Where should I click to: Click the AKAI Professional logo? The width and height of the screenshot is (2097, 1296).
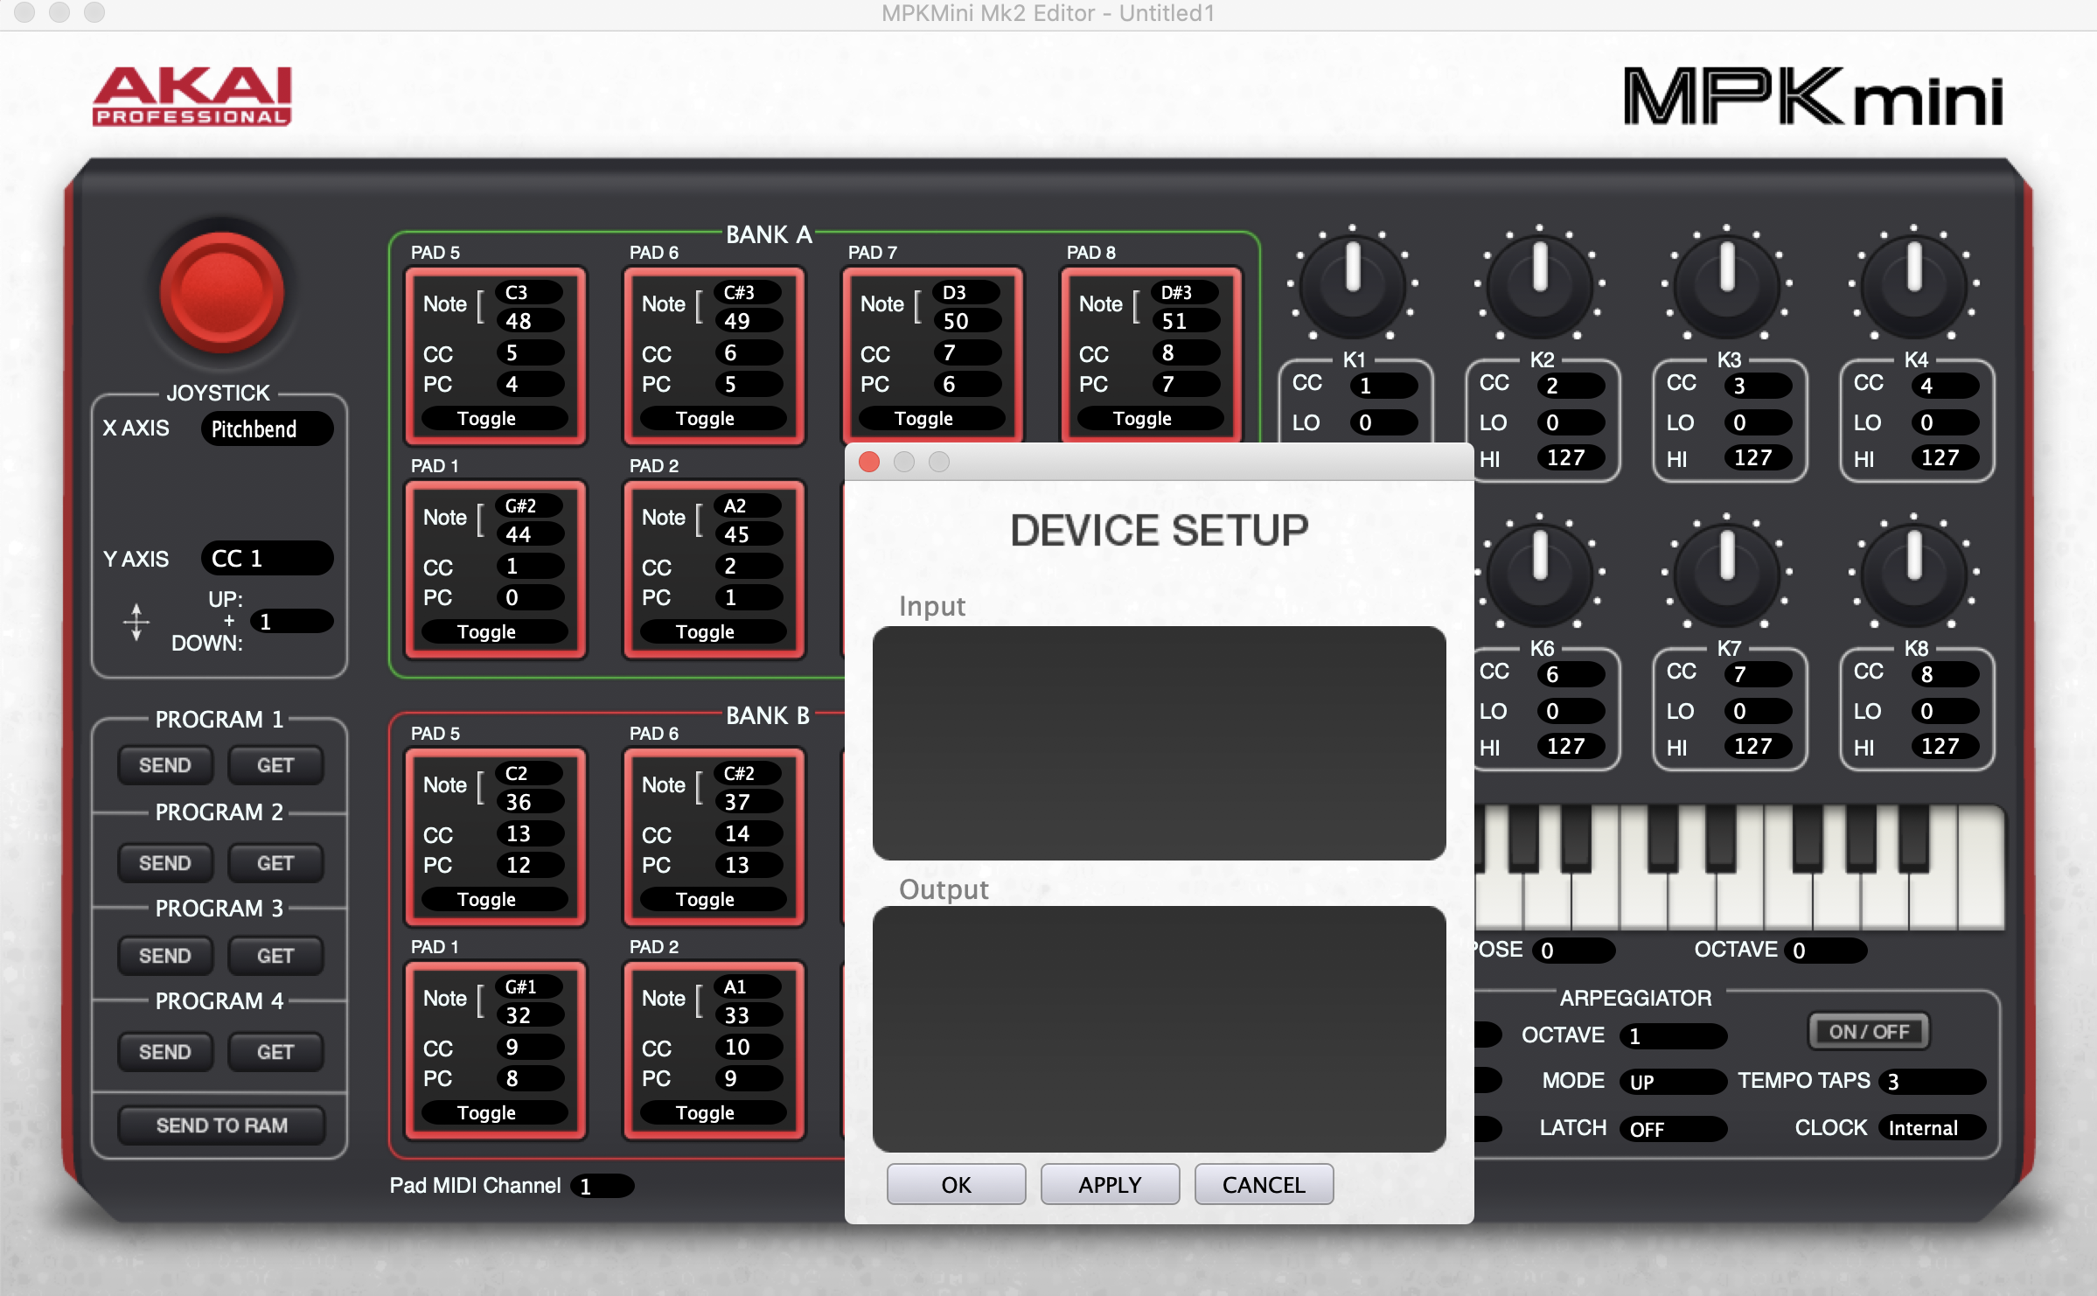coord(192,96)
